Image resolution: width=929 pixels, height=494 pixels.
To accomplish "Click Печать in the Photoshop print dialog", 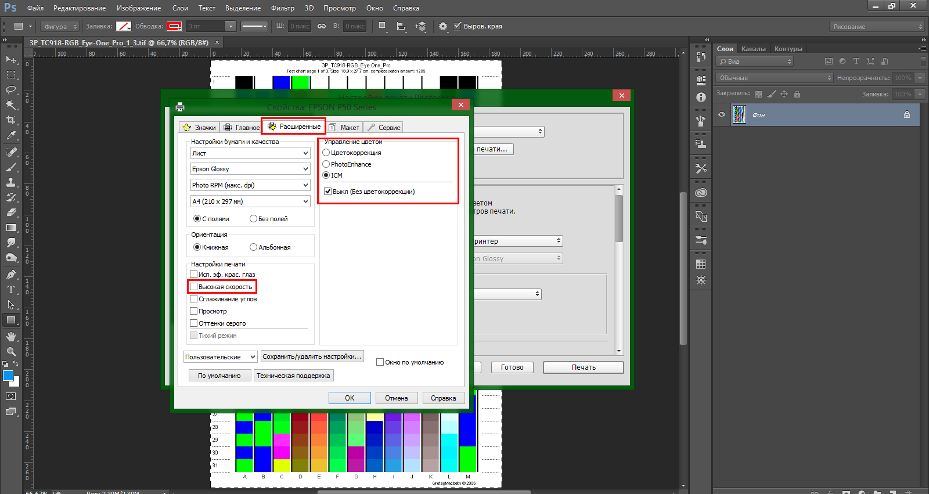I will (584, 367).
